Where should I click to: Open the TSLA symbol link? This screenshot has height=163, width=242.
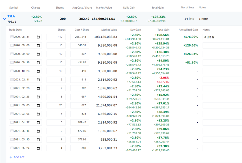pos(11,16)
